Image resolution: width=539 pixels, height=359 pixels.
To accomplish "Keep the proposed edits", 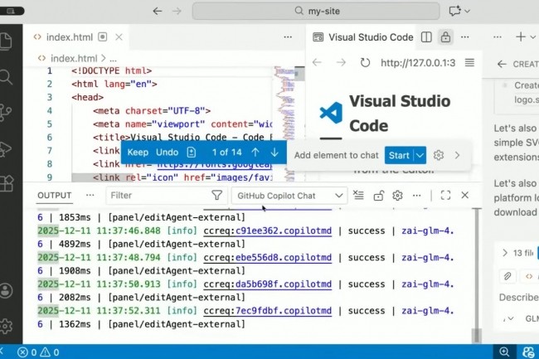I will 138,153.
